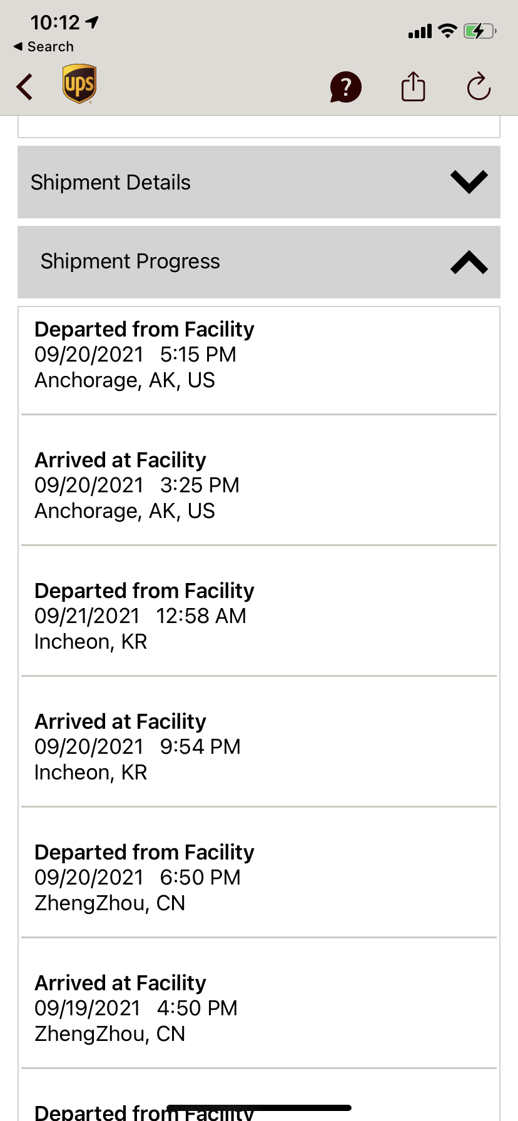Open the UPS logo home

pos(79,84)
